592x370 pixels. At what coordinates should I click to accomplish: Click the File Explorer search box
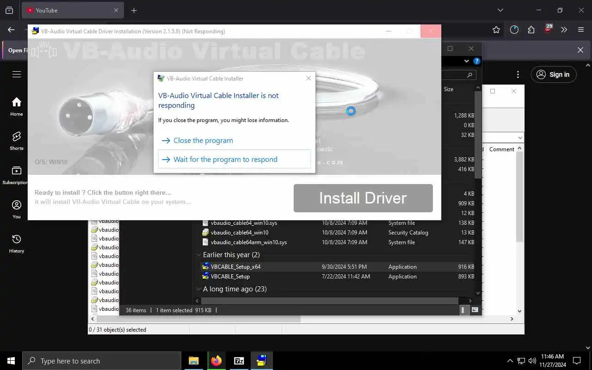pos(459,74)
